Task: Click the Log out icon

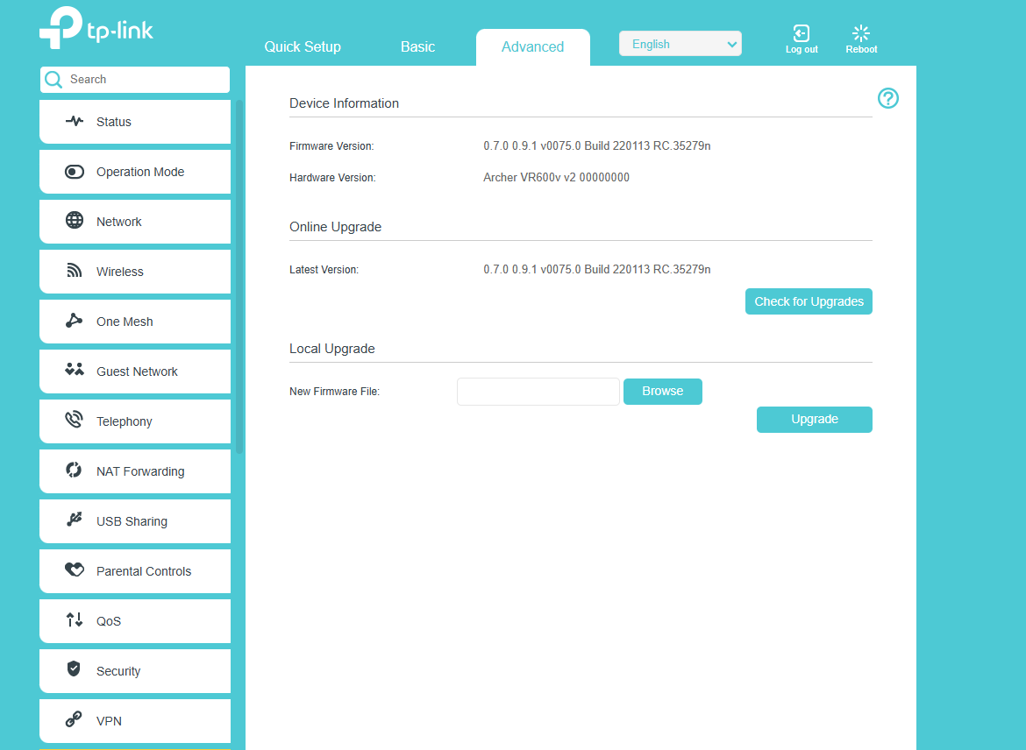Action: pyautogui.click(x=801, y=34)
